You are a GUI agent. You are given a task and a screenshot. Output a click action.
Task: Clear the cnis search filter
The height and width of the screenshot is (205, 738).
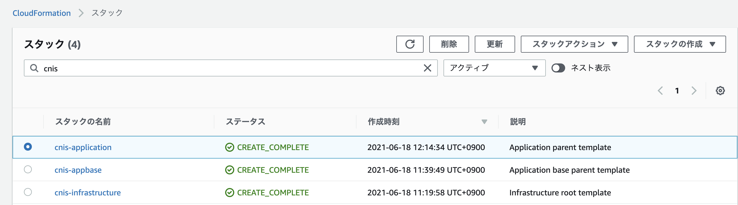(427, 68)
